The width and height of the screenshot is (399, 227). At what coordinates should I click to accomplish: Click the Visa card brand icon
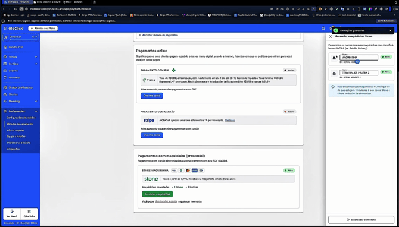tap(174, 171)
